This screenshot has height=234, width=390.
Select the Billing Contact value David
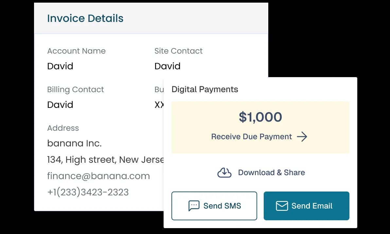click(x=60, y=105)
